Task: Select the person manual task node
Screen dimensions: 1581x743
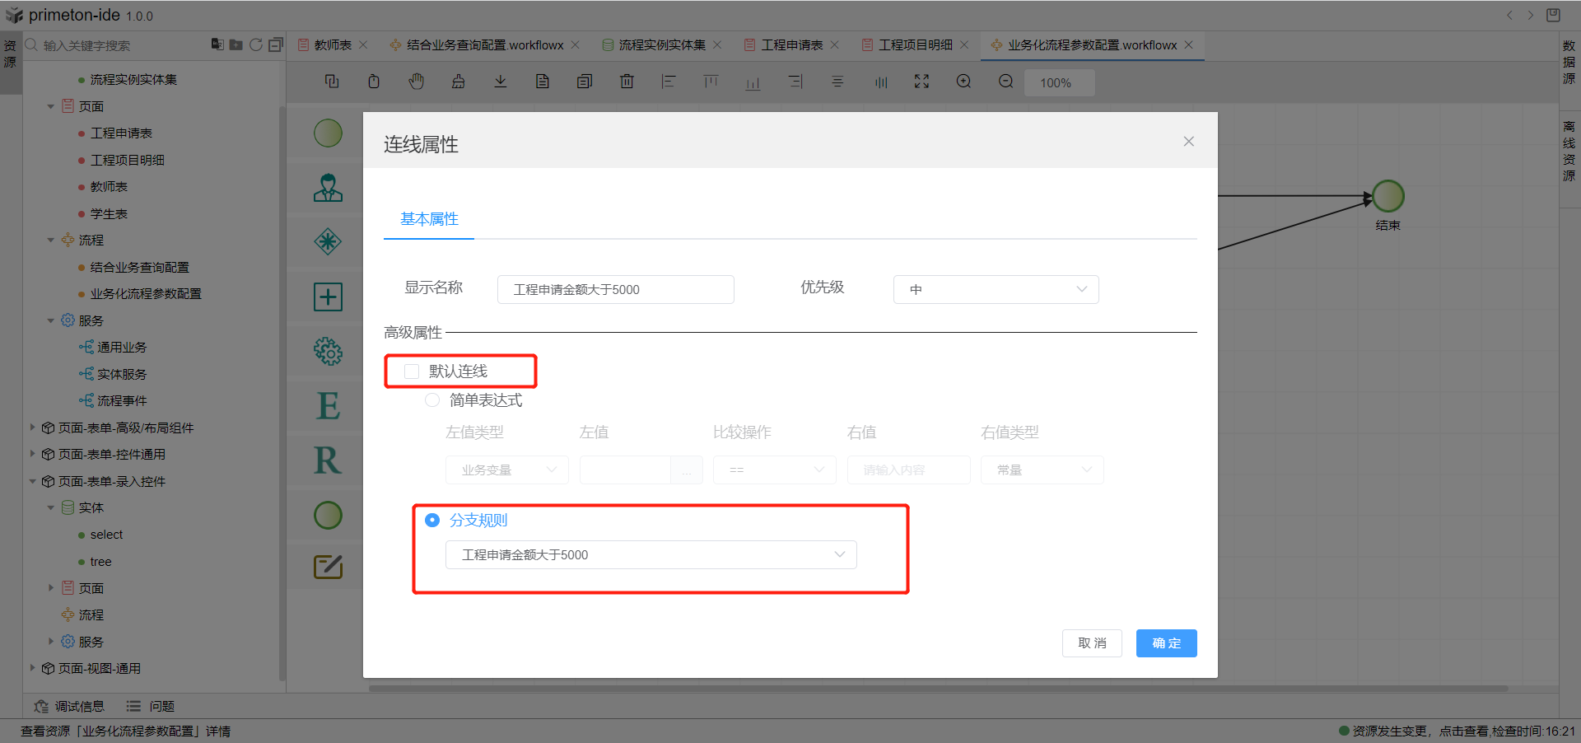Action: pos(328,188)
